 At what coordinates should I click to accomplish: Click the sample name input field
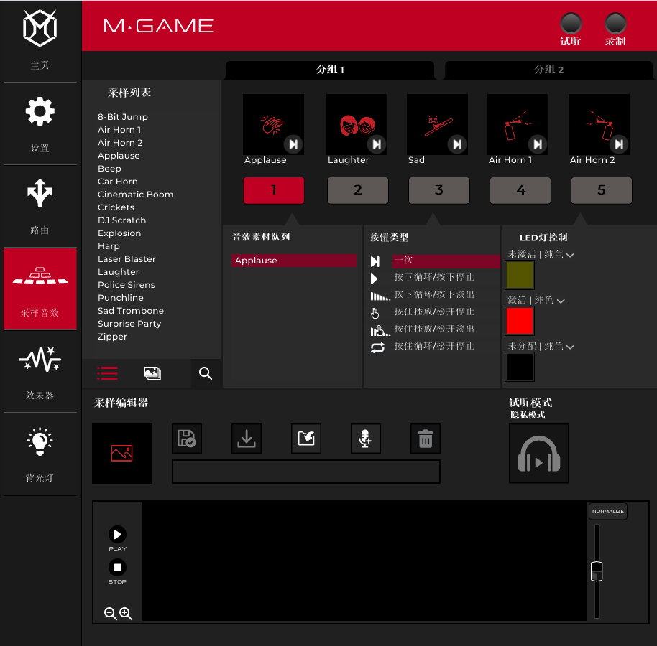[306, 472]
